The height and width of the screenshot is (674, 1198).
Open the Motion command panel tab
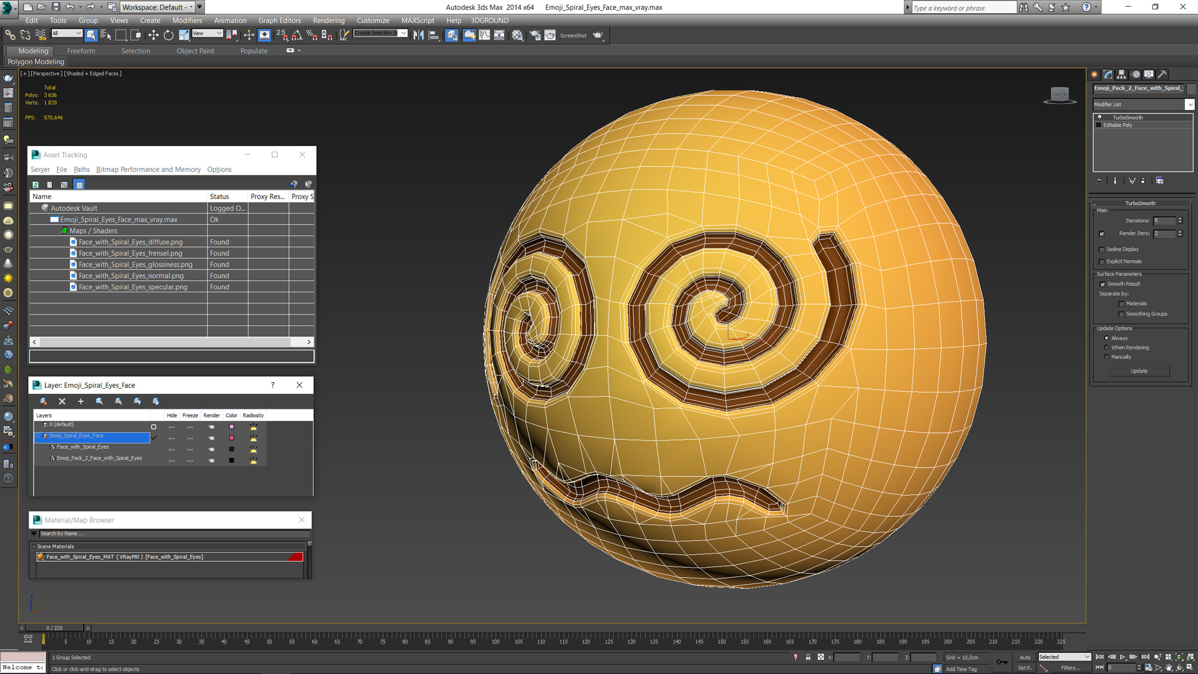coord(1136,74)
